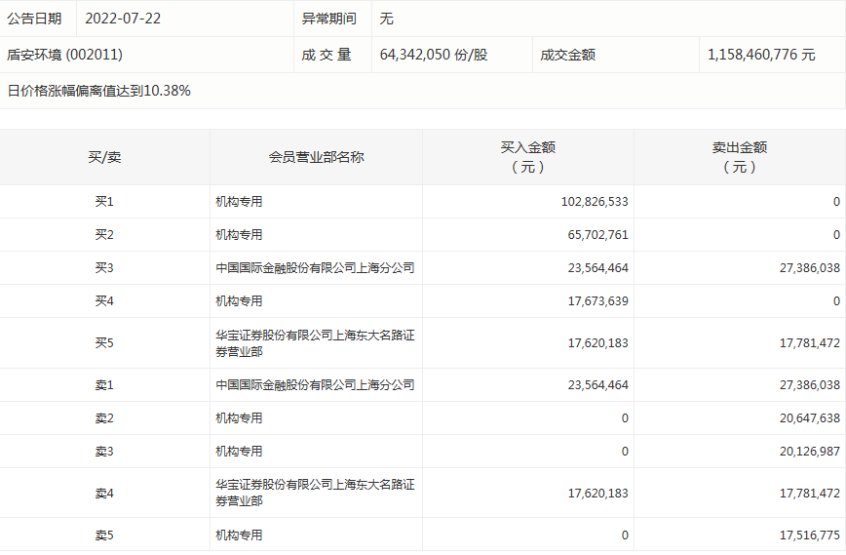Image resolution: width=846 pixels, height=555 pixels.
Task: Select the stock name 盾安环境 (002011)
Action: coord(64,55)
